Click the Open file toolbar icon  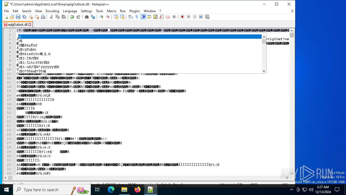pos(12,17)
